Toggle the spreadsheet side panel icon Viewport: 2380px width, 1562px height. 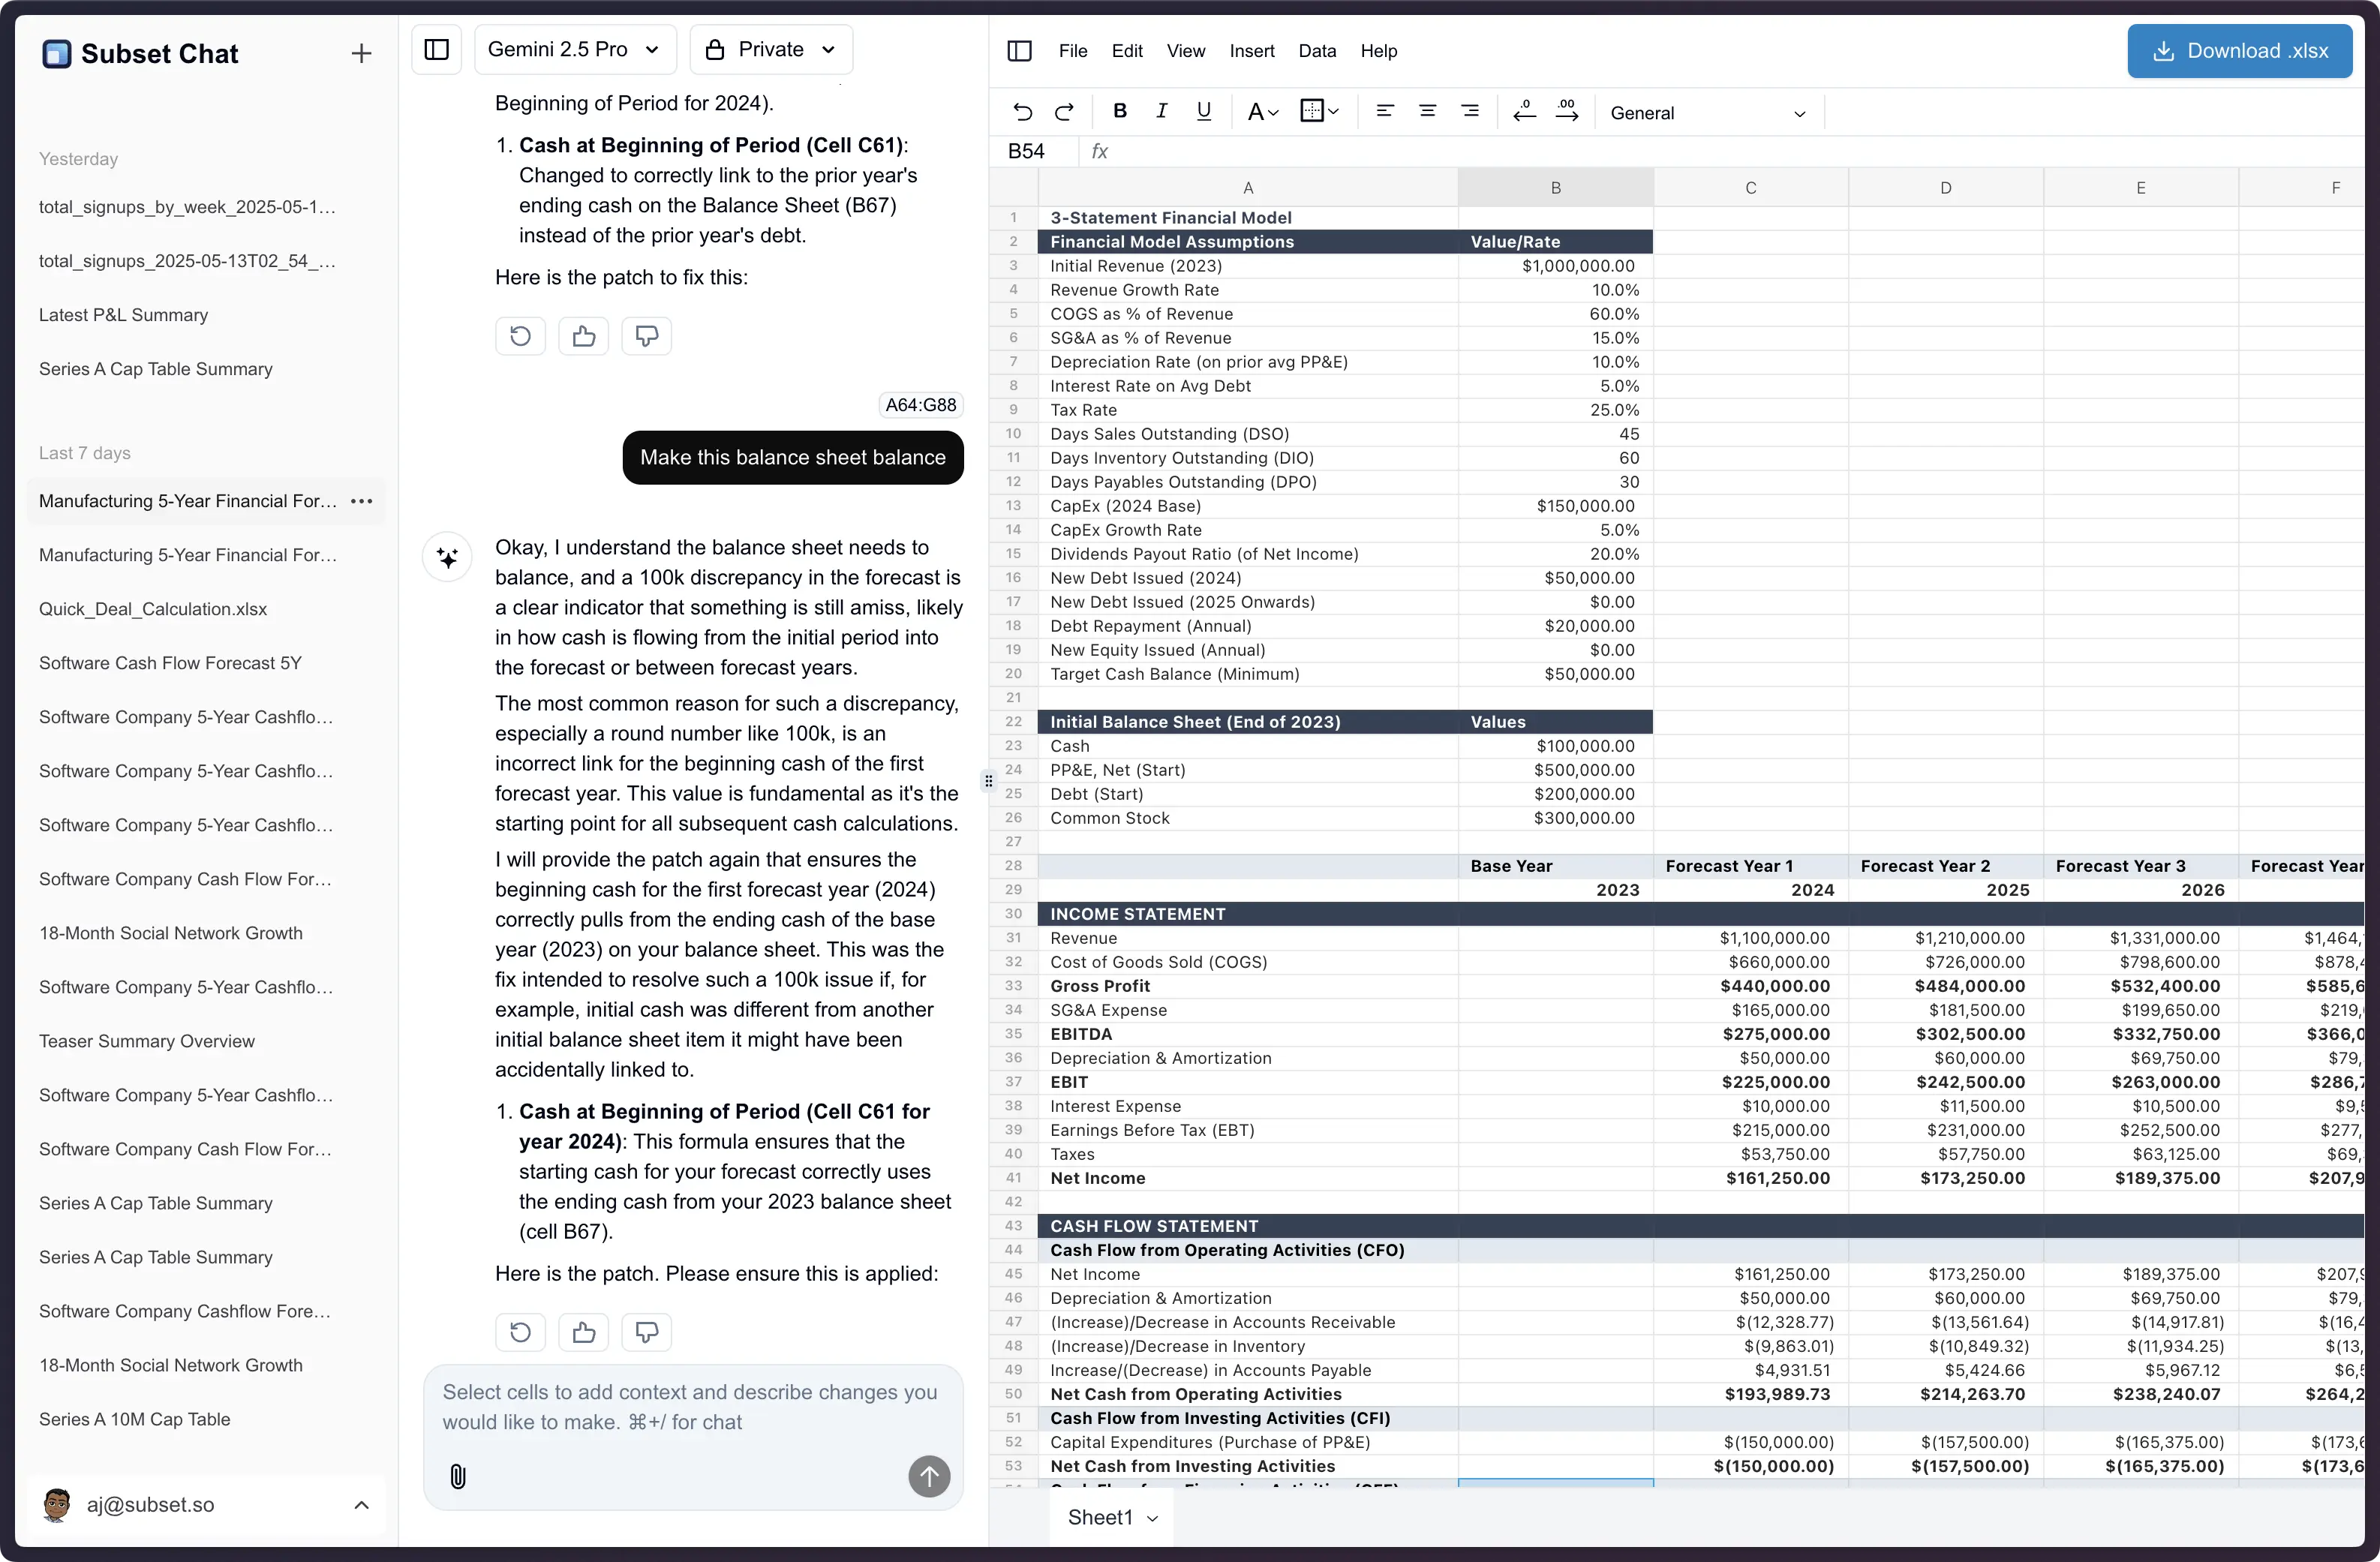[x=1019, y=51]
